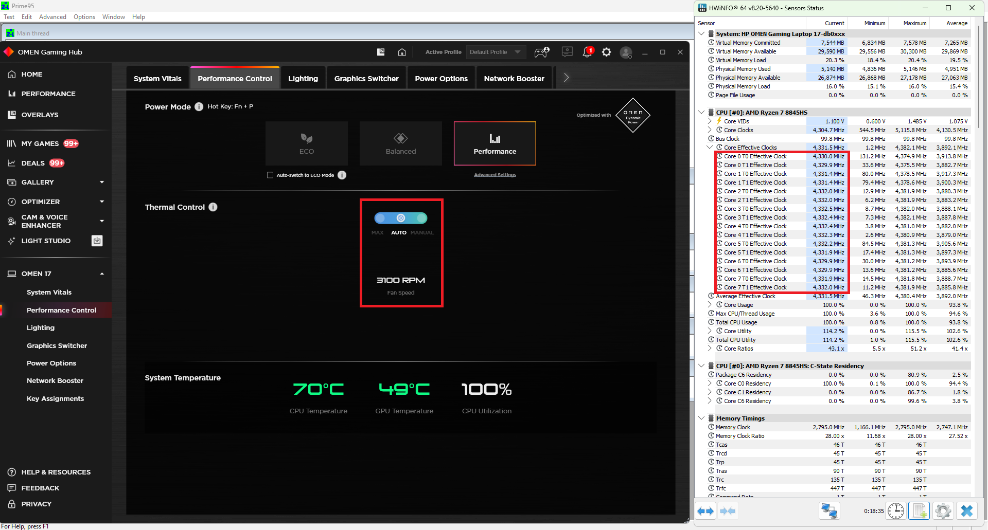Click HWiNFO clock reset icon
This screenshot has height=530, width=988.
click(896, 511)
